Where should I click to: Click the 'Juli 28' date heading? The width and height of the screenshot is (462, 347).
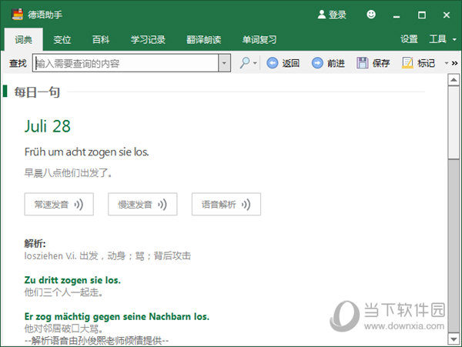click(48, 126)
